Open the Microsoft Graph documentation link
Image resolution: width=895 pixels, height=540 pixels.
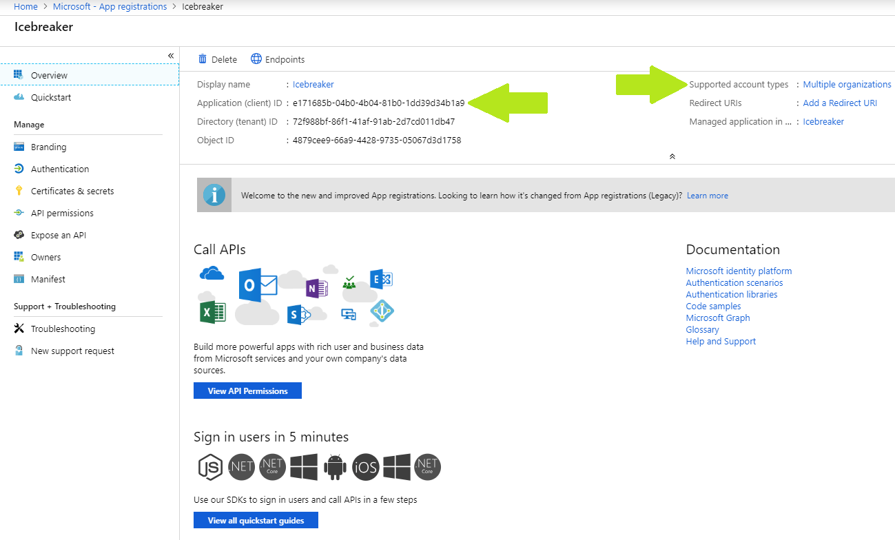(718, 318)
